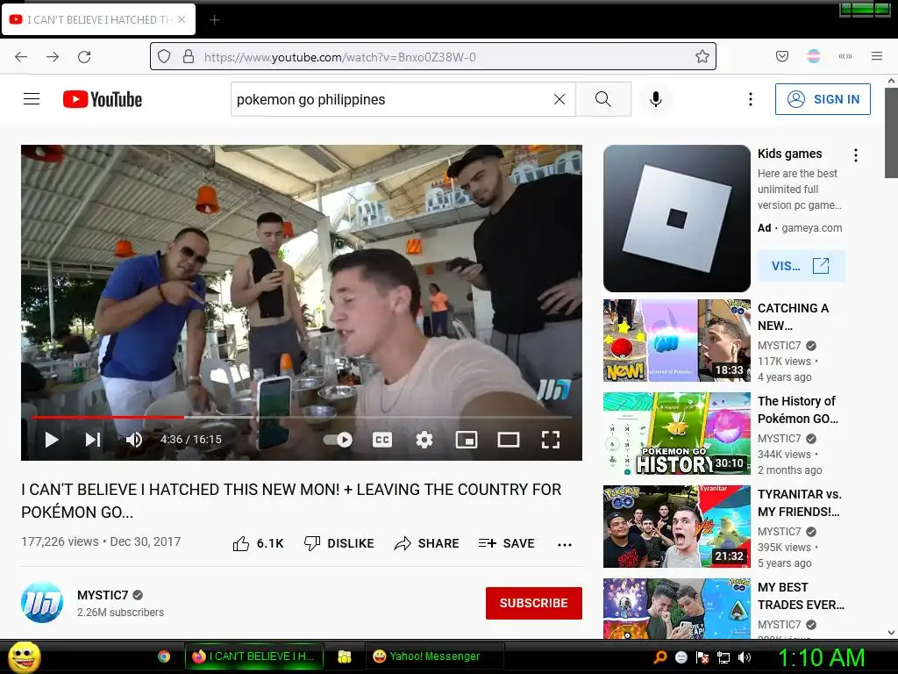The width and height of the screenshot is (898, 674).
Task: Open Firefox account avatar toolbar icon
Action: click(813, 56)
